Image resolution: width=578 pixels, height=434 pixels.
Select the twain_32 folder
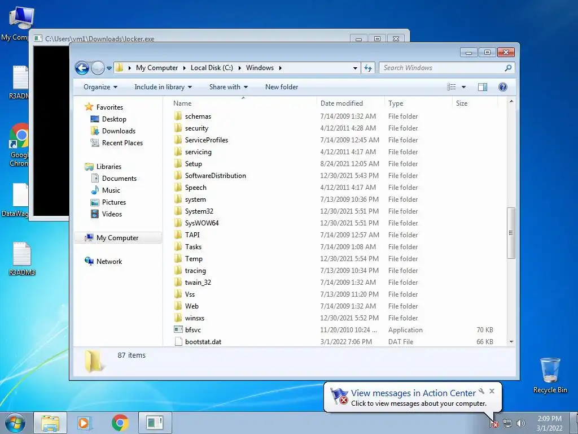pos(198,283)
